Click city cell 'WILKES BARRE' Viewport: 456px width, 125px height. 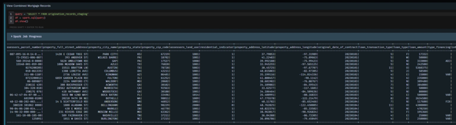pyautogui.click(x=108, y=58)
